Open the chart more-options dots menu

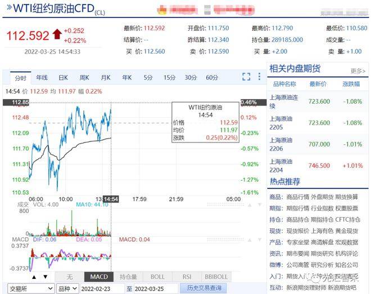tap(259, 76)
